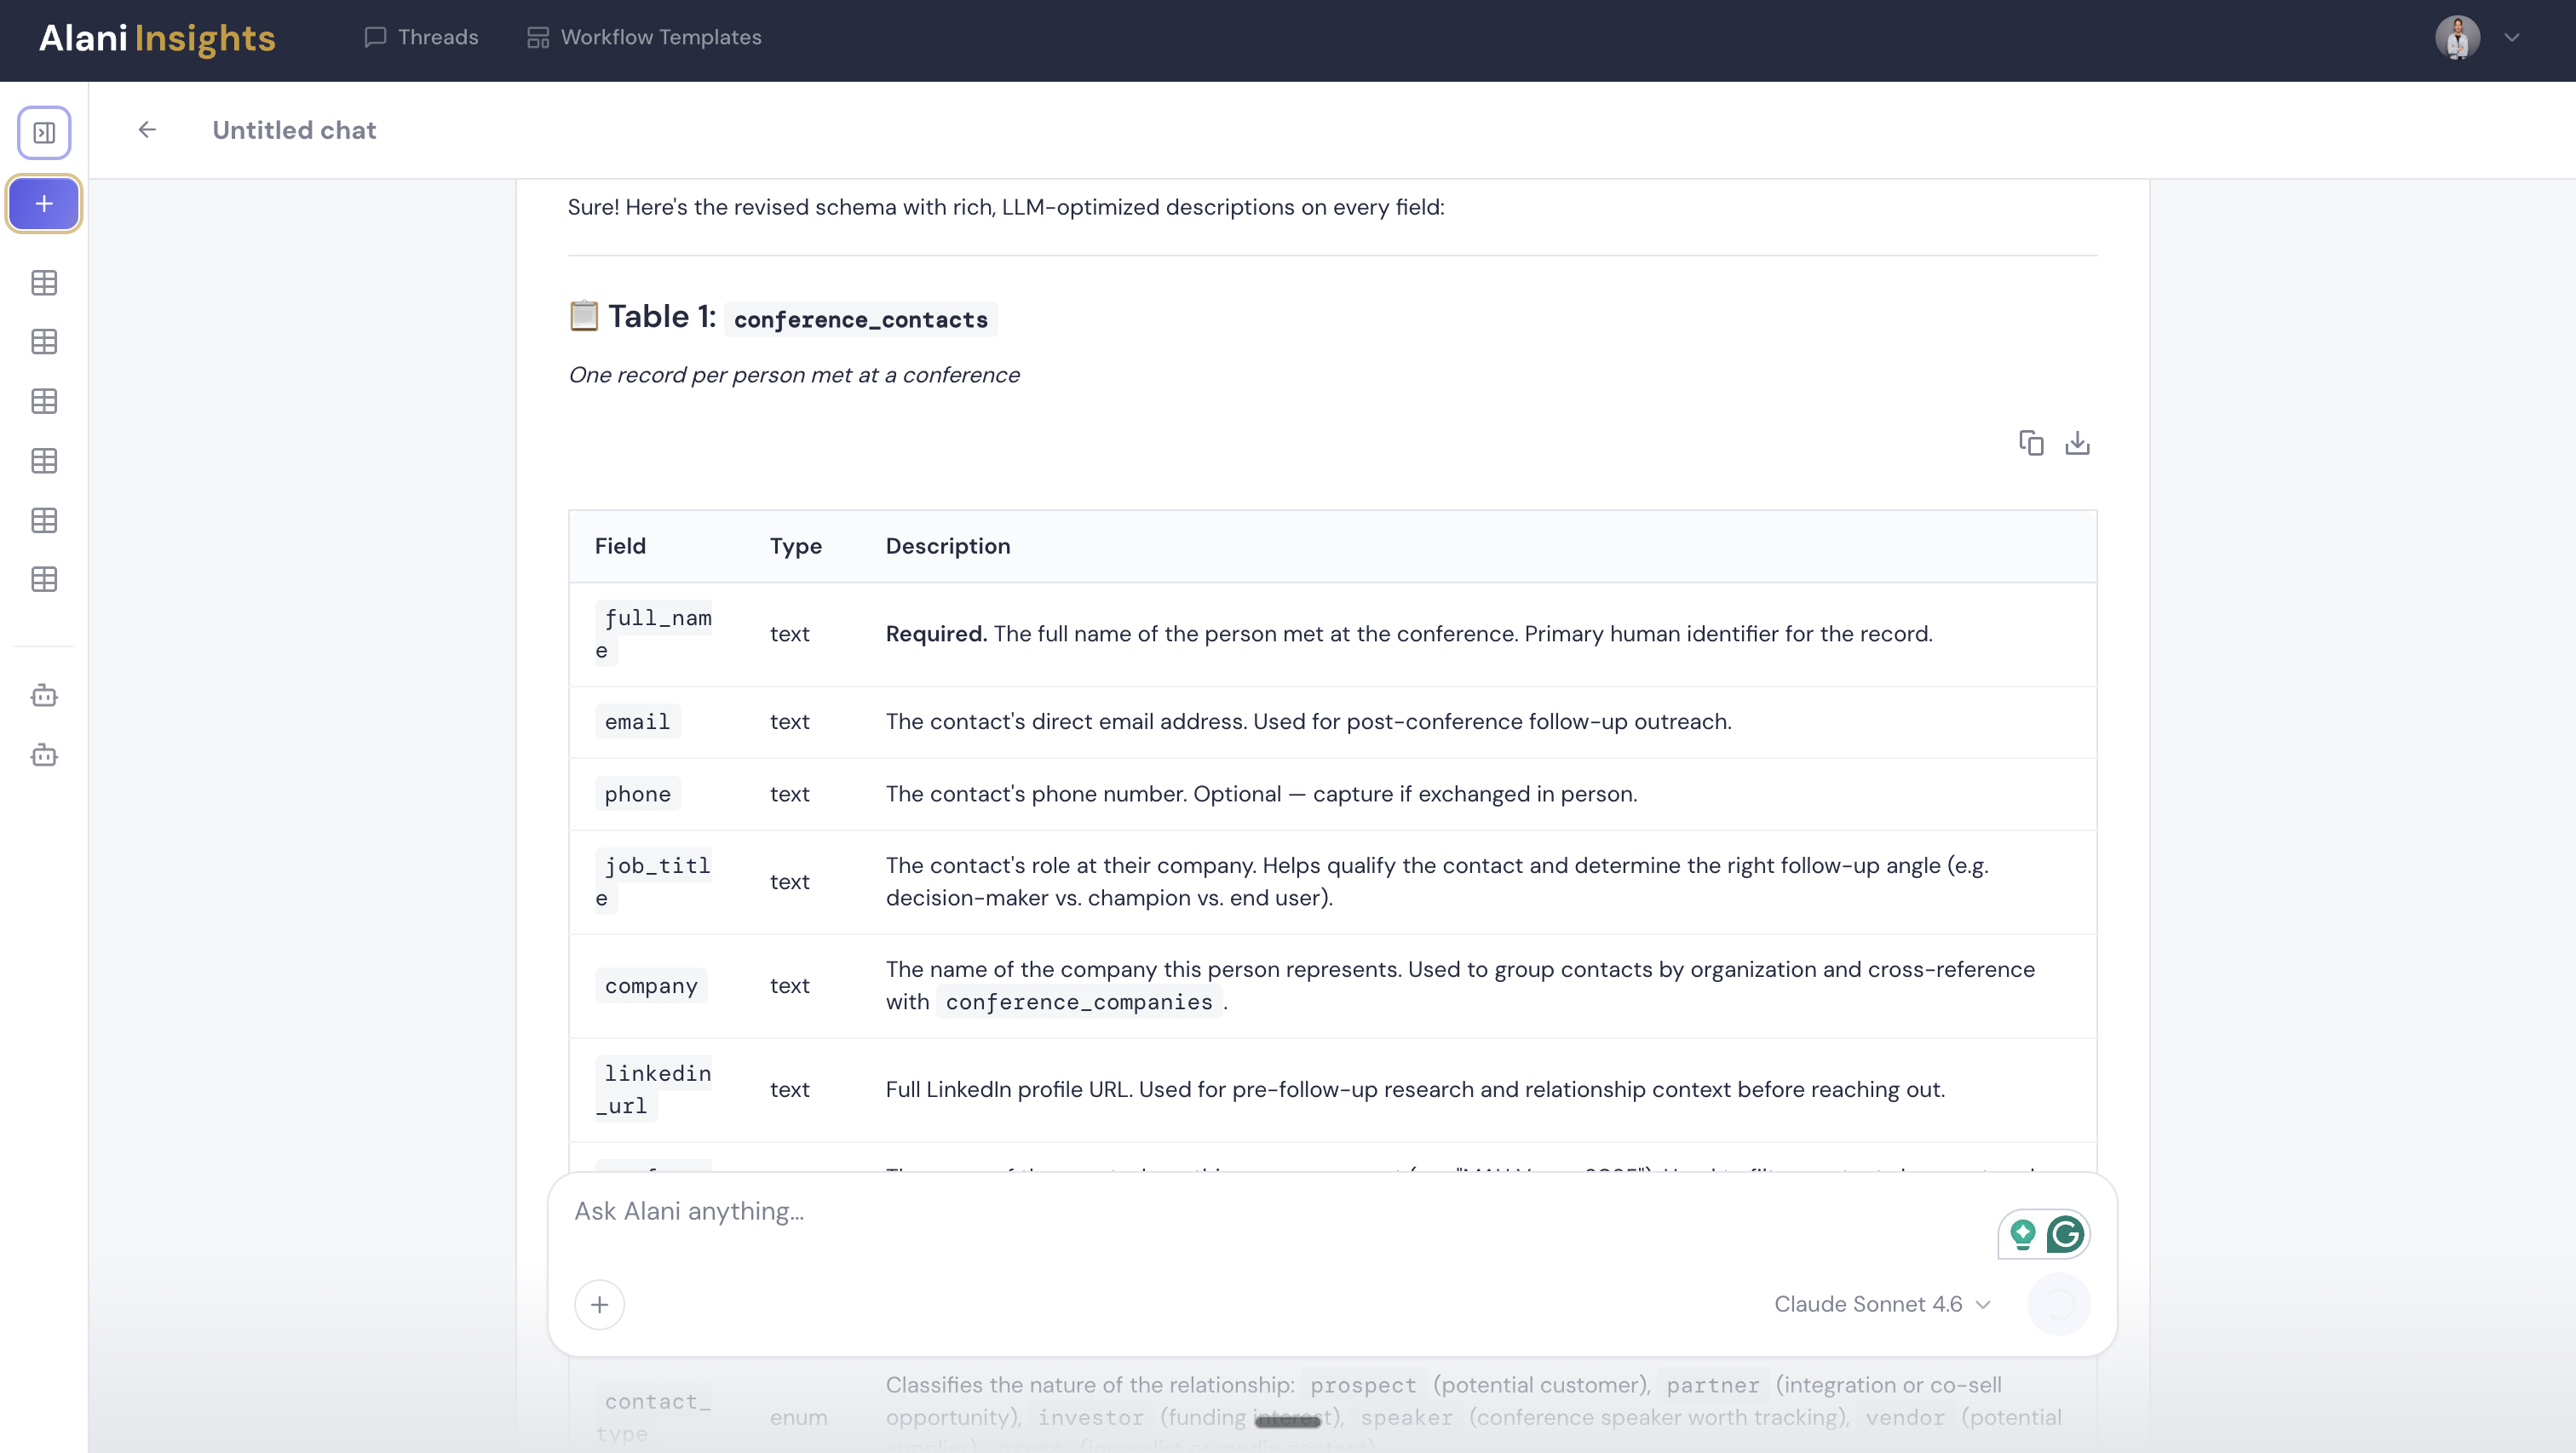Image resolution: width=2576 pixels, height=1453 pixels.
Task: Open the sixth table icon in sidebar
Action: (44, 580)
